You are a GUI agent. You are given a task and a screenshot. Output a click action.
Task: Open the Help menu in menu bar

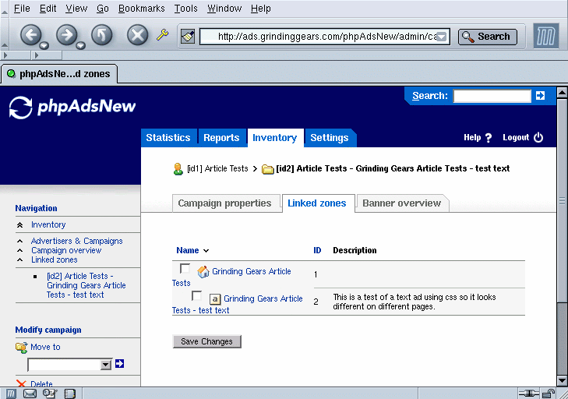click(x=261, y=8)
